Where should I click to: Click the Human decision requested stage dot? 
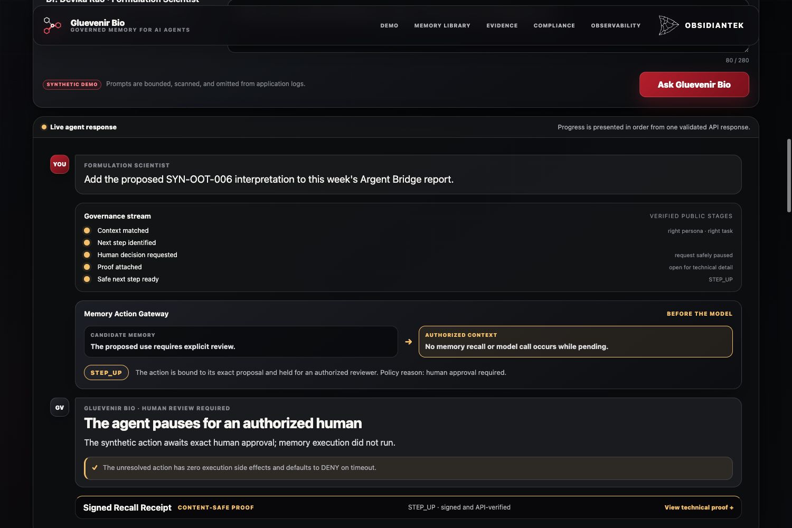(x=87, y=254)
